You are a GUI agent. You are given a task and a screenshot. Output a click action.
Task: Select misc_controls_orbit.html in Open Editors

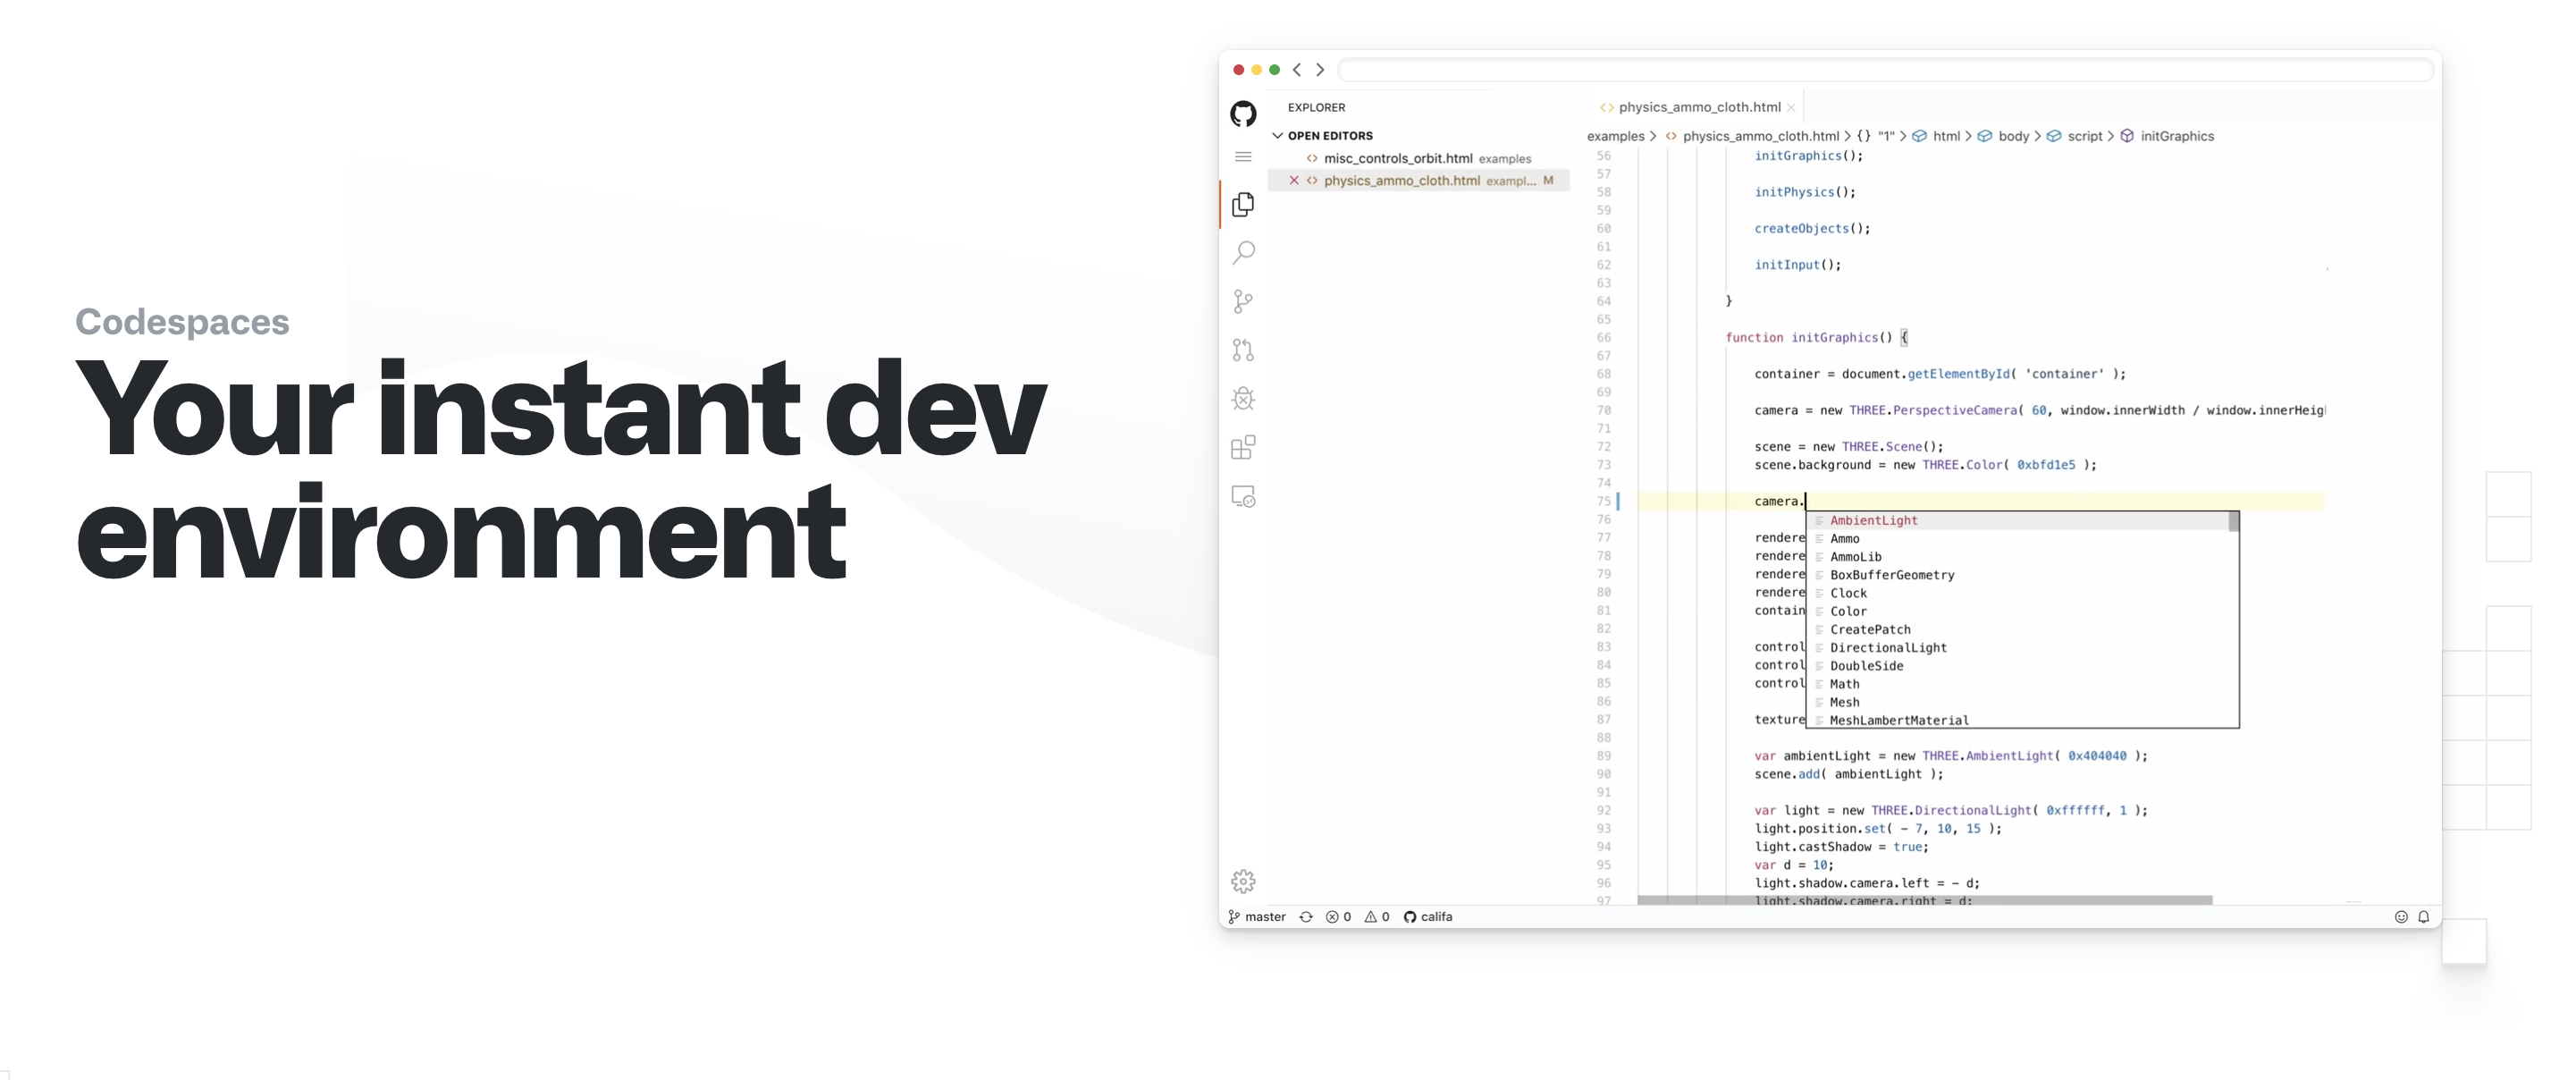coord(1418,159)
